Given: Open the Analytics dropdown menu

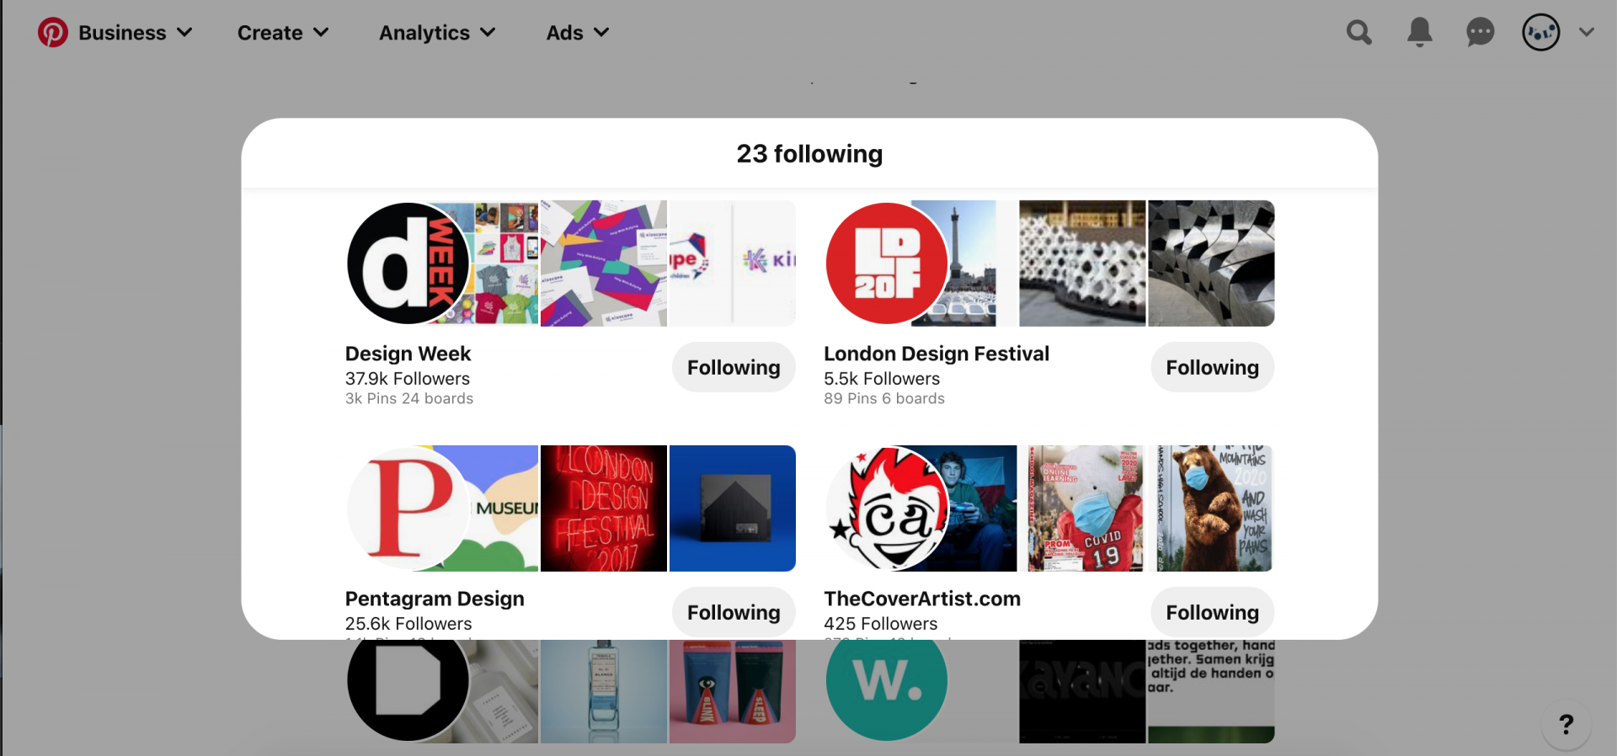Looking at the screenshot, I should click(x=437, y=33).
